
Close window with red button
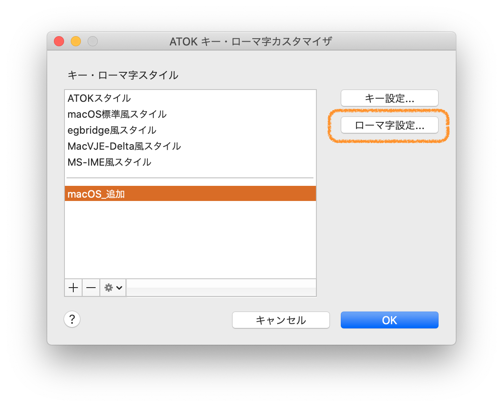[x=59, y=41]
